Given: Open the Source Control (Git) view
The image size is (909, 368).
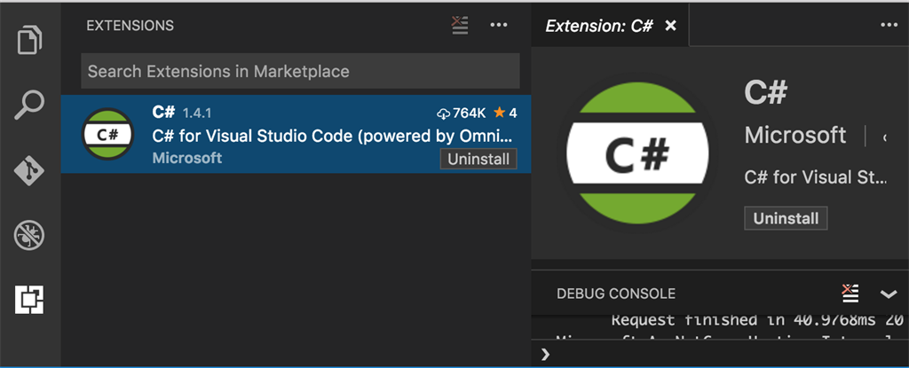Looking at the screenshot, I should [31, 170].
